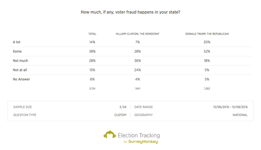
Task: Click the 36% value under Clinton
Action: tap(137, 61)
